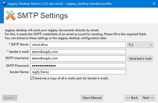Click the disabled Import... button
Image resolution: width=158 pixels, height=103 pixels.
[x=10, y=98]
